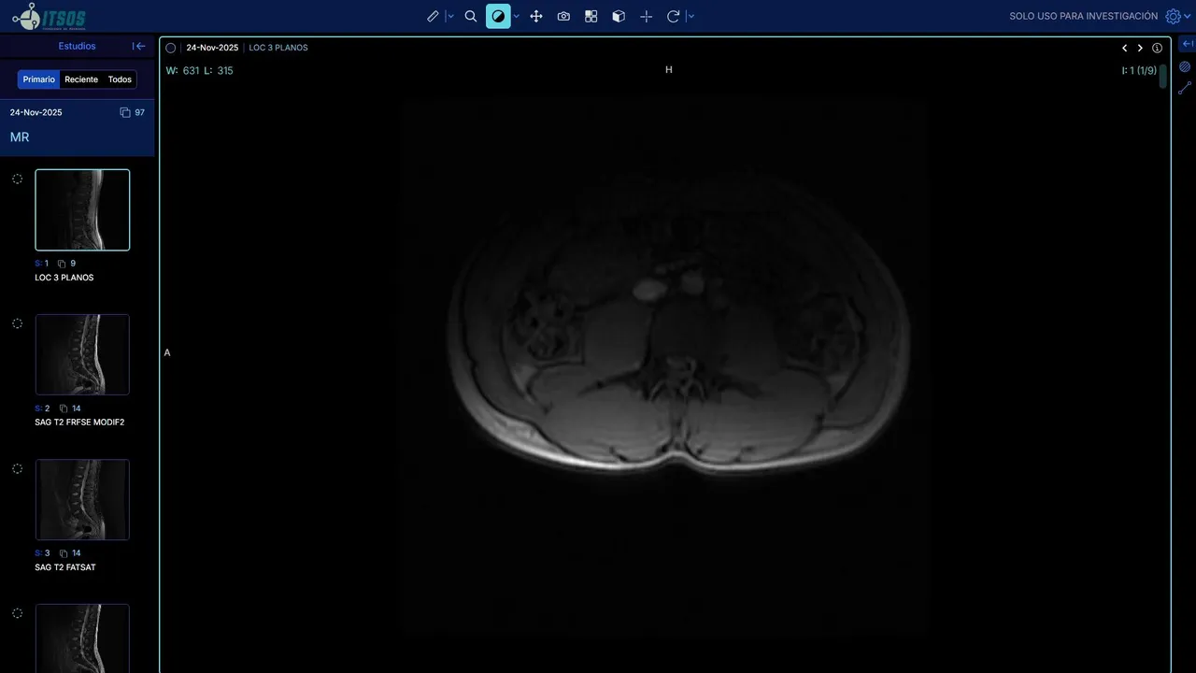Viewport: 1196px width, 673px height.
Task: Click the S: 3 series number
Action: pyautogui.click(x=42, y=553)
